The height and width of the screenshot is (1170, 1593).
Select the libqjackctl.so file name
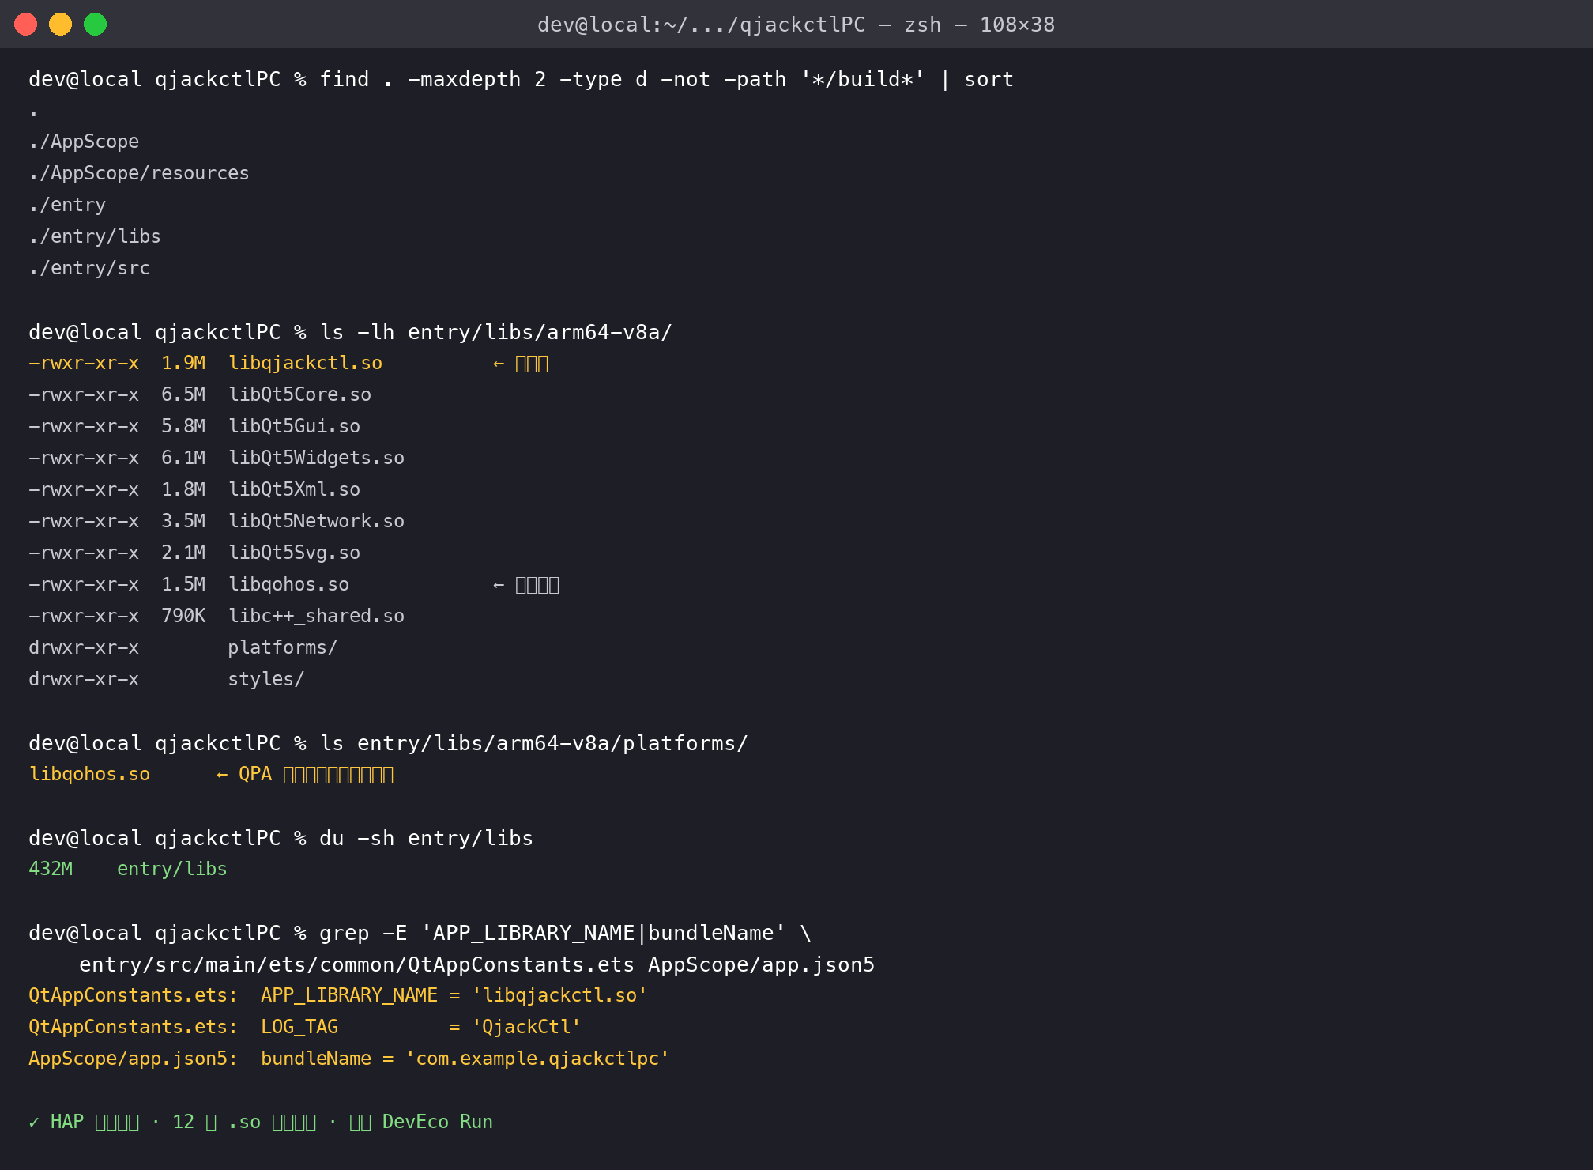coord(305,363)
